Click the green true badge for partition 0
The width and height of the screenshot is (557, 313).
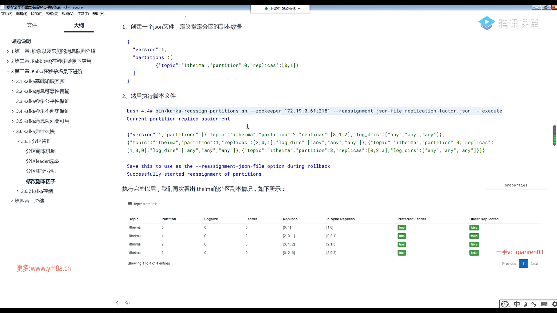coord(402,228)
